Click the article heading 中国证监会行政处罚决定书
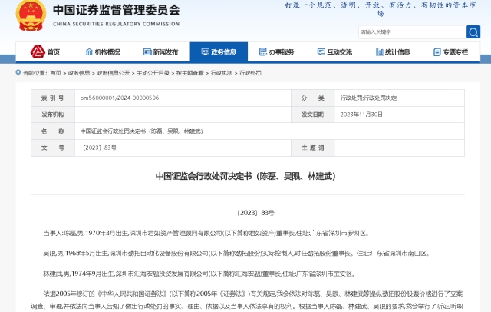The height and width of the screenshot is (312, 491). 245,176
